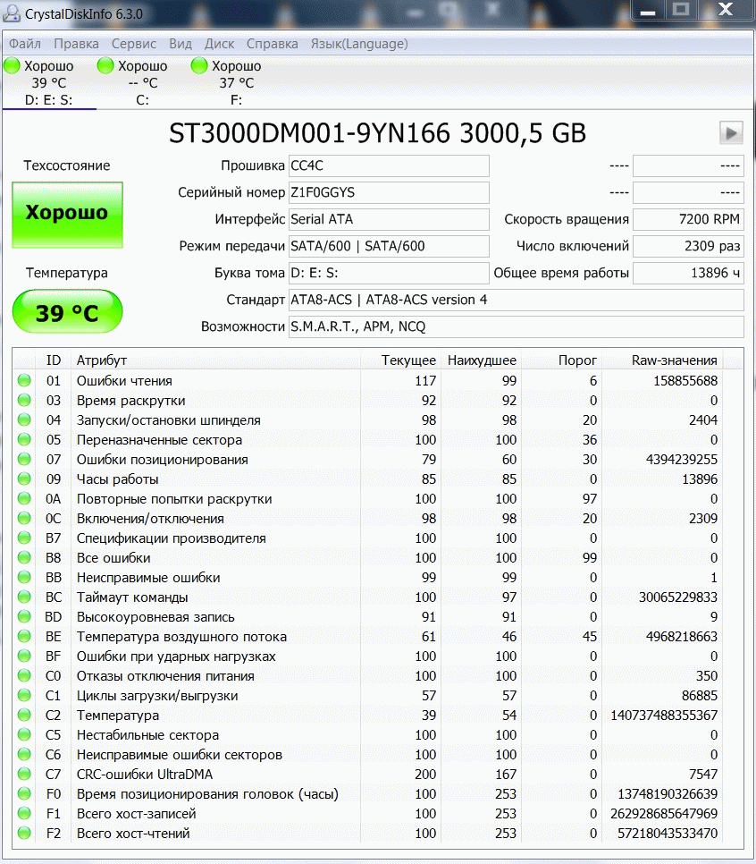Click the green Хорошо health status button
Image resolution: width=756 pixels, height=864 pixels.
click(67, 215)
